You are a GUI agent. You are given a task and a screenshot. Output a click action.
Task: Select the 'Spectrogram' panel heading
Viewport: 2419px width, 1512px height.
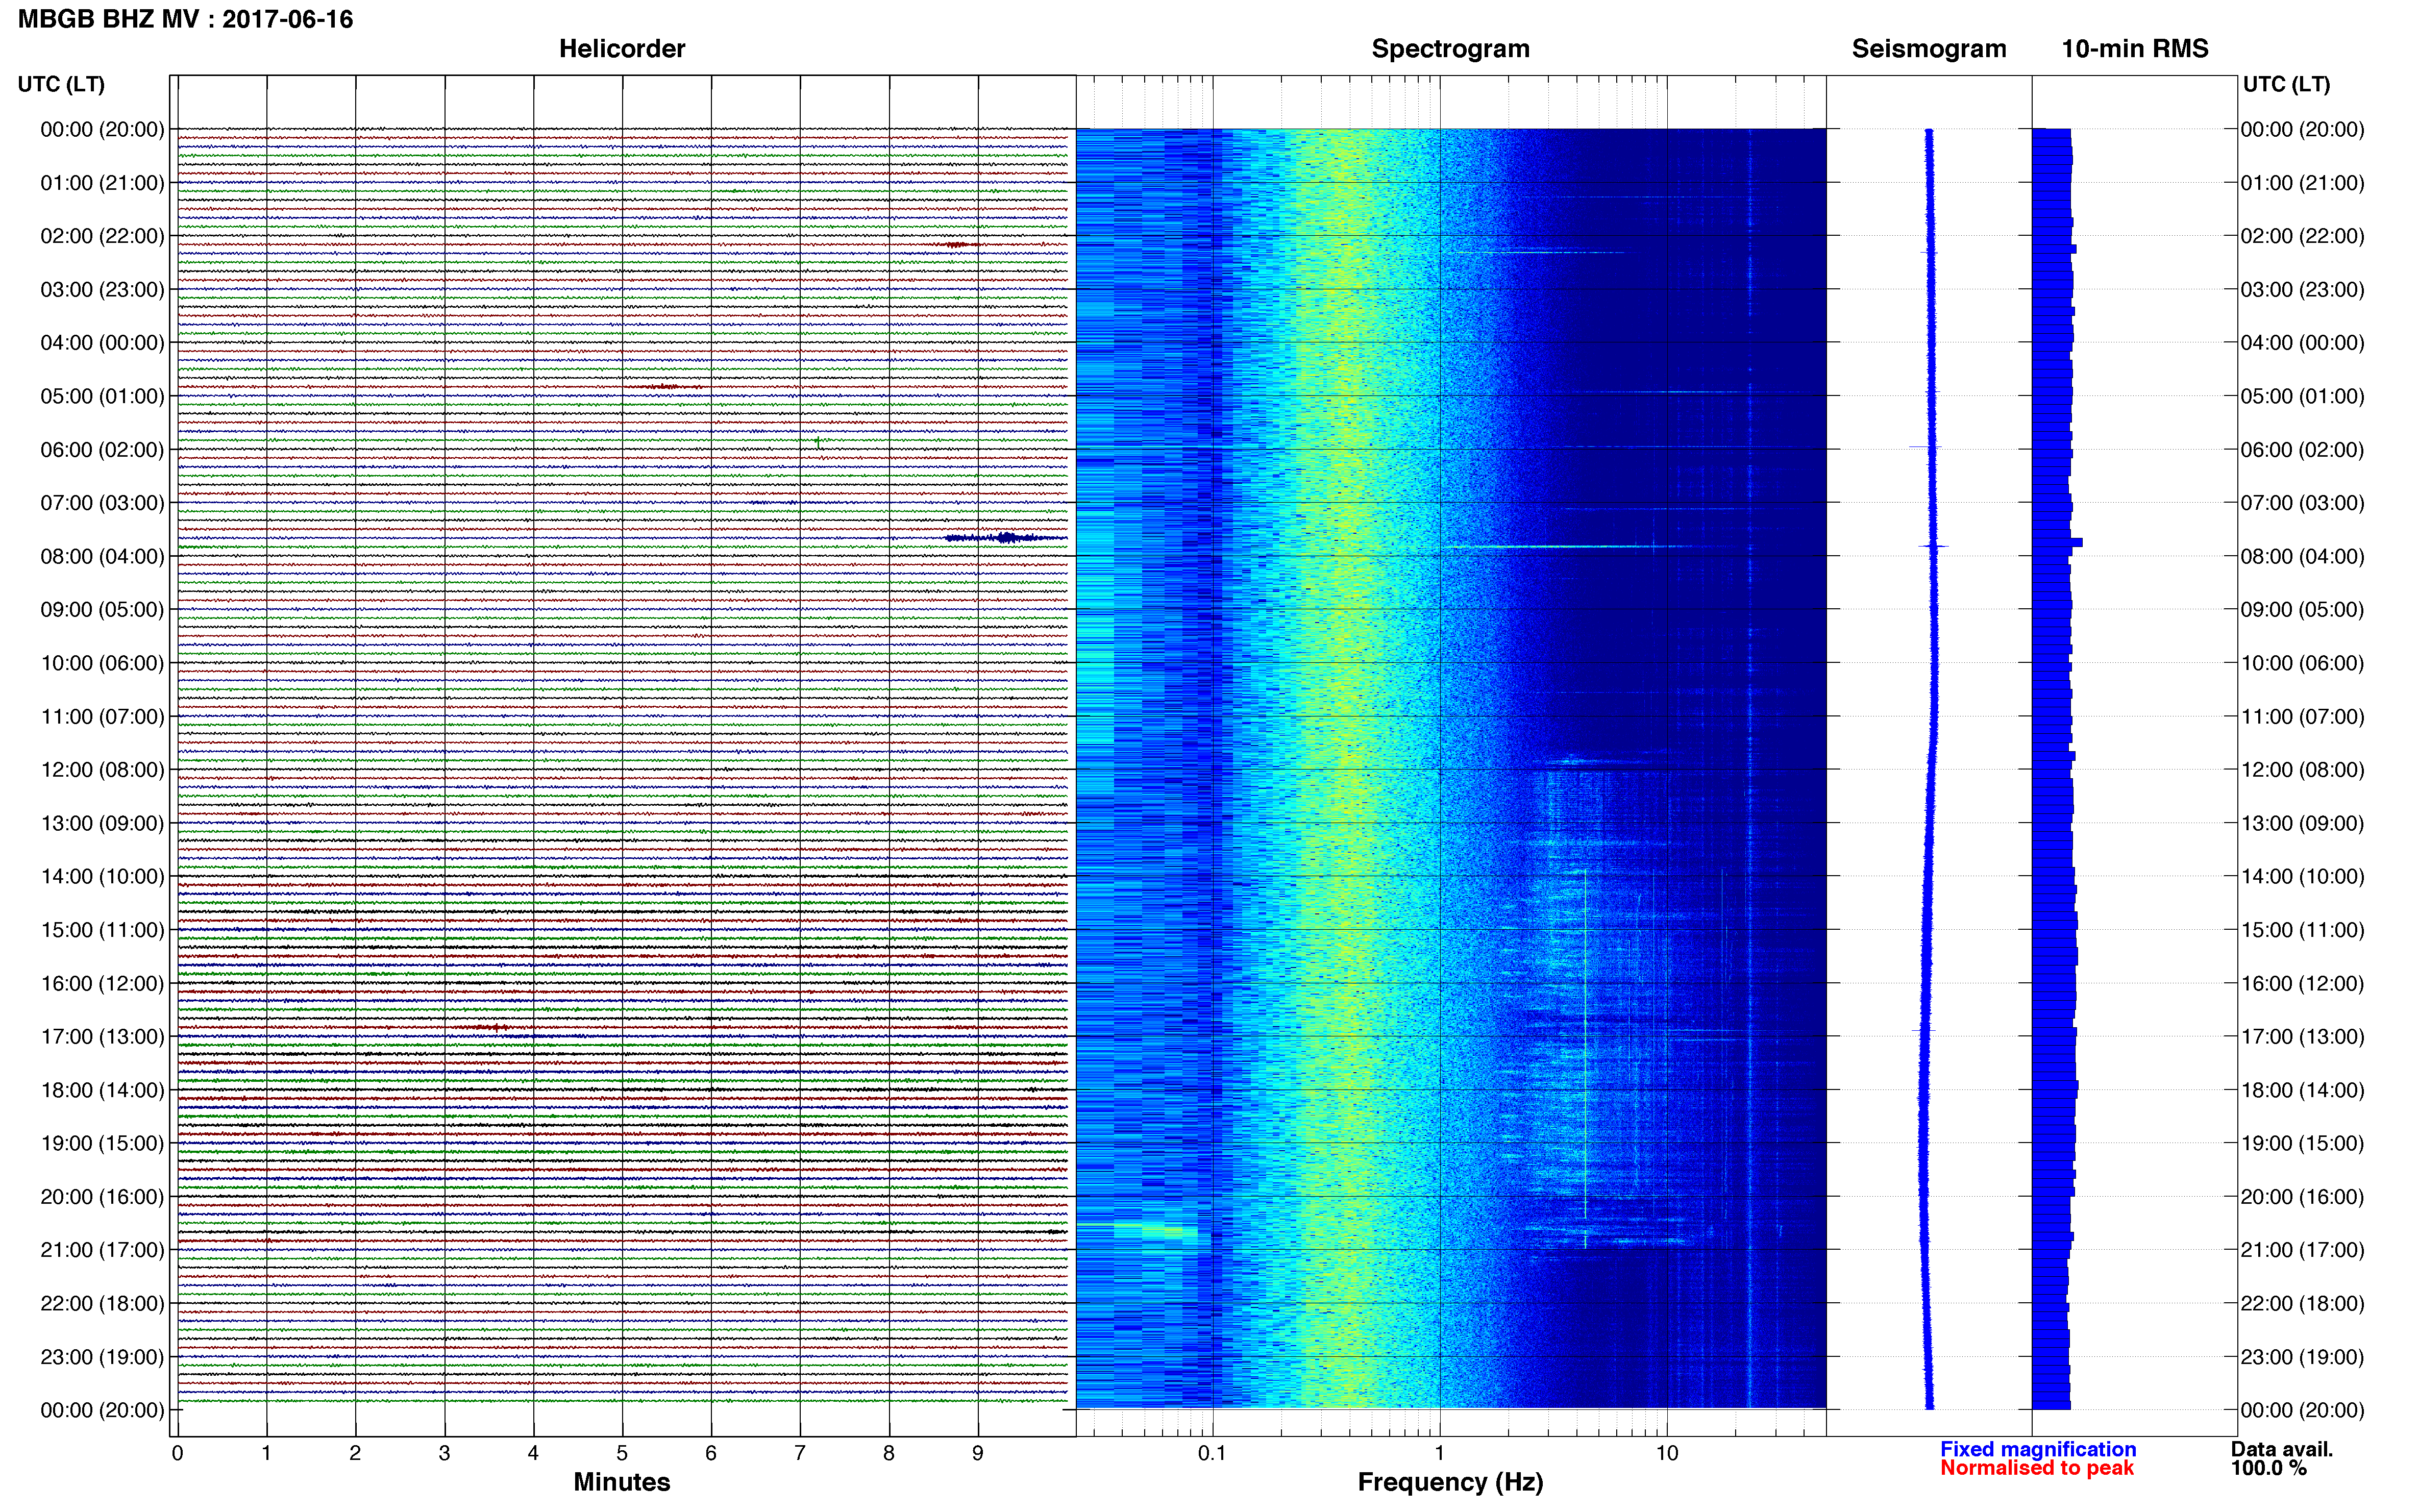[x=1450, y=49]
